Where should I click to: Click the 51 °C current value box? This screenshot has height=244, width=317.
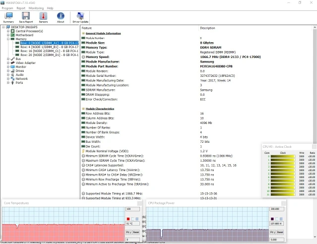click(132, 224)
